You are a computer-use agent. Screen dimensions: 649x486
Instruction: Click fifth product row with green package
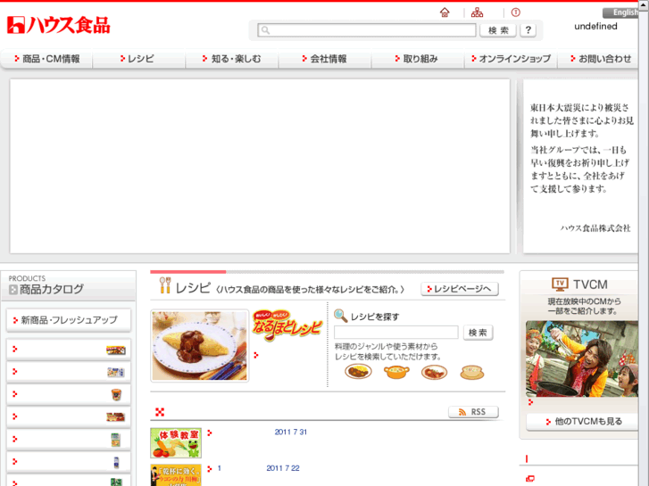pyautogui.click(x=69, y=439)
